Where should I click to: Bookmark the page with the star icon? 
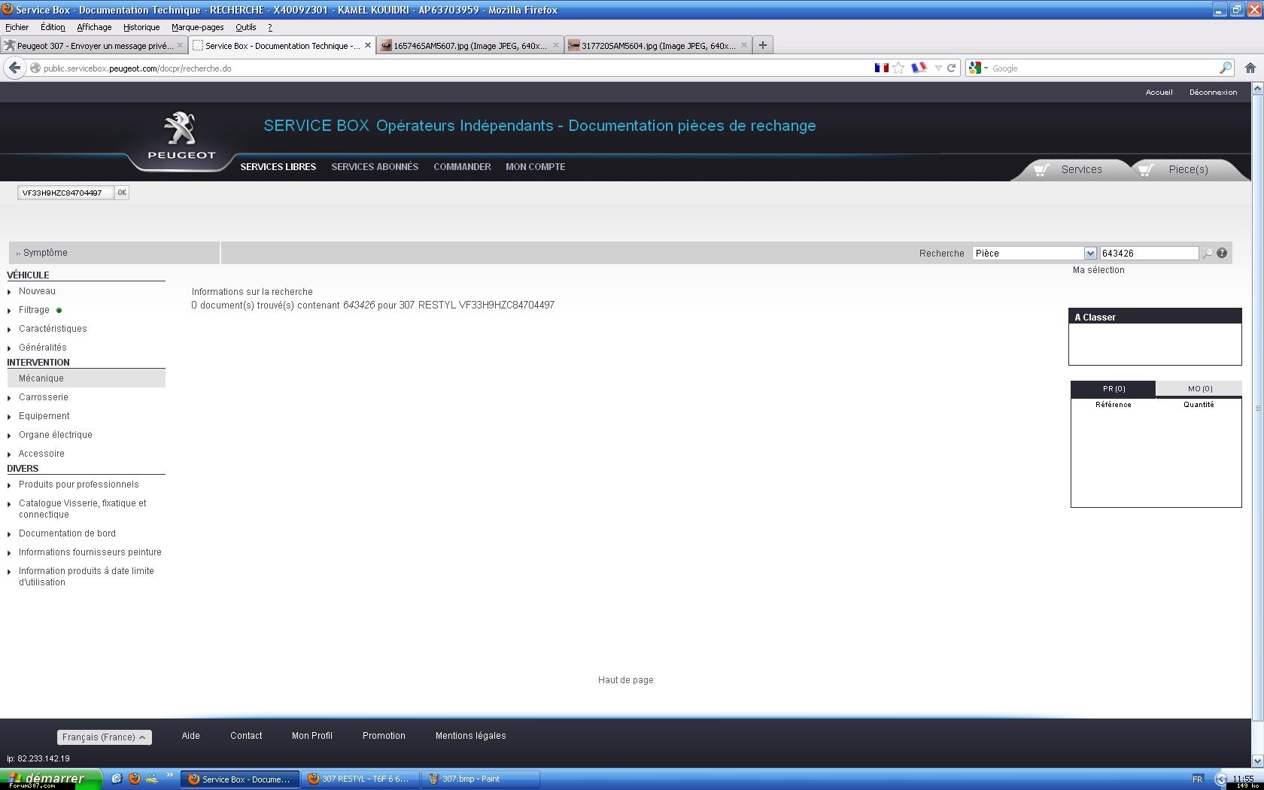[898, 68]
